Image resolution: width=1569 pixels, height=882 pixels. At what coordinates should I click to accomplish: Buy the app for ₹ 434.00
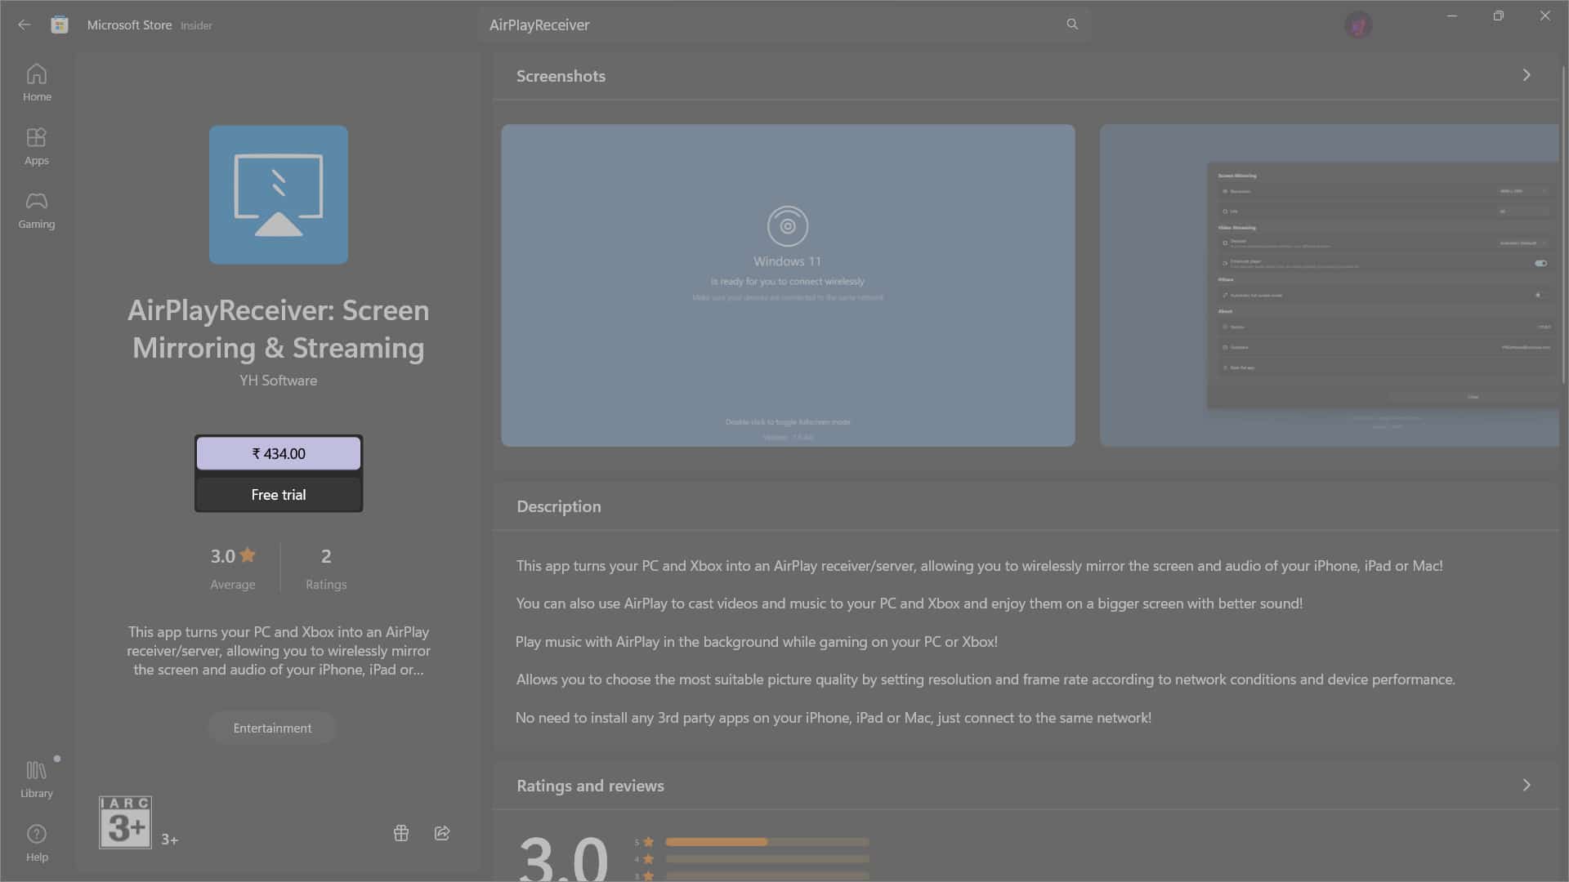[x=279, y=453]
